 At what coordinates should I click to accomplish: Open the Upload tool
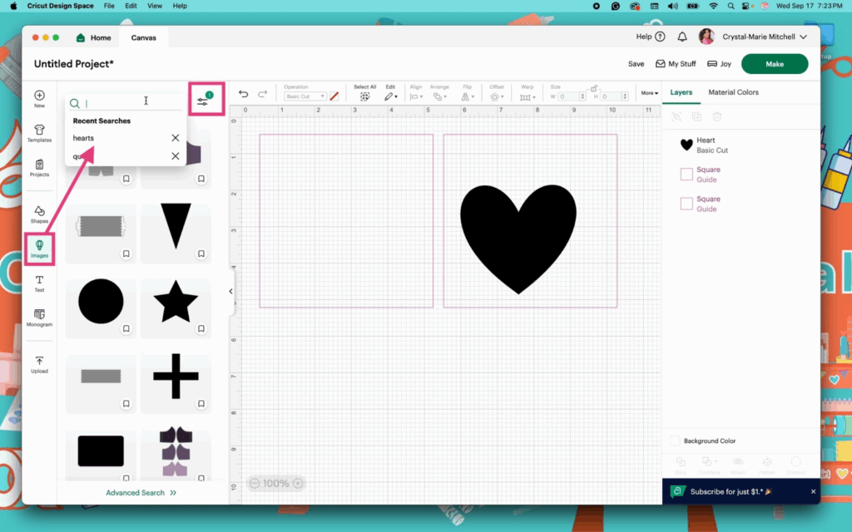(x=39, y=364)
